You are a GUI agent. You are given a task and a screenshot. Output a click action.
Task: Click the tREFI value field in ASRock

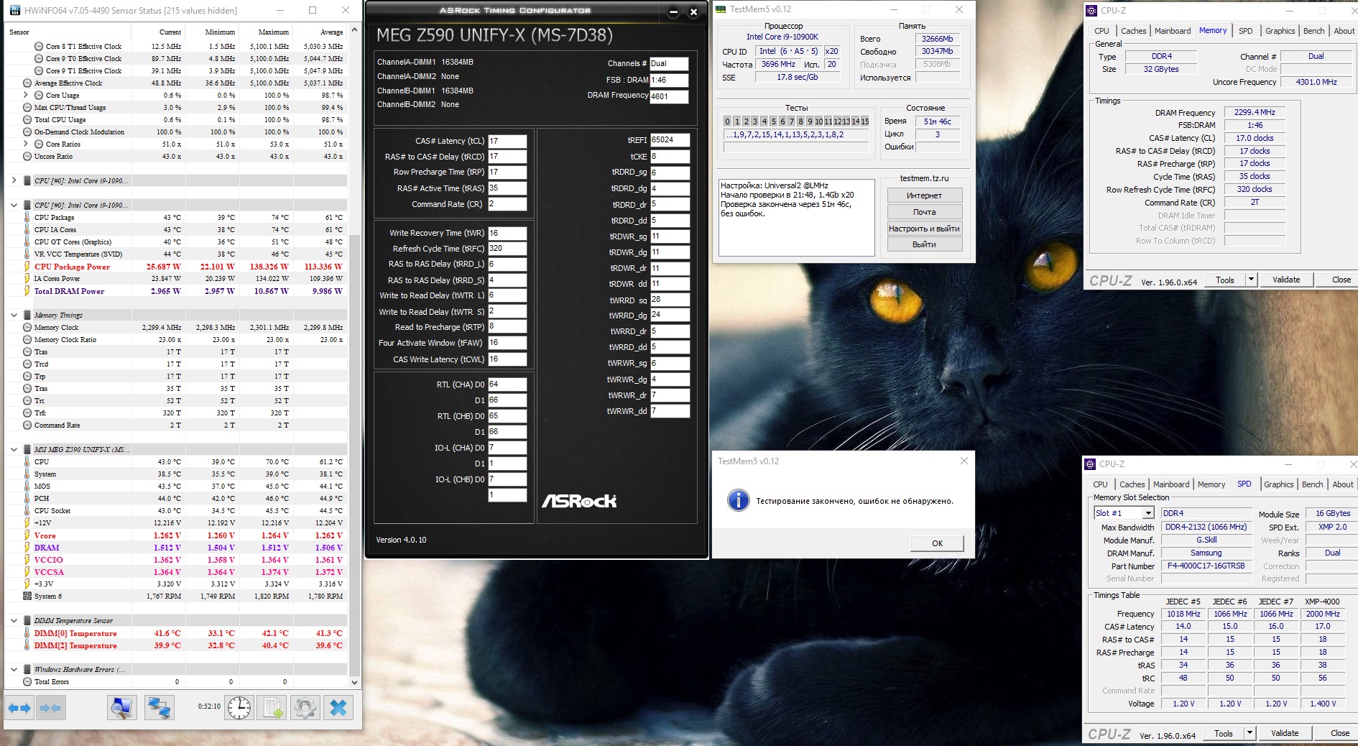(x=670, y=140)
